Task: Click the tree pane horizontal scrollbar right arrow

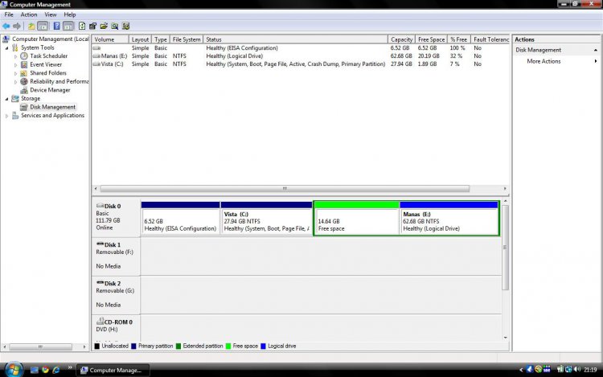Action: click(x=84, y=347)
